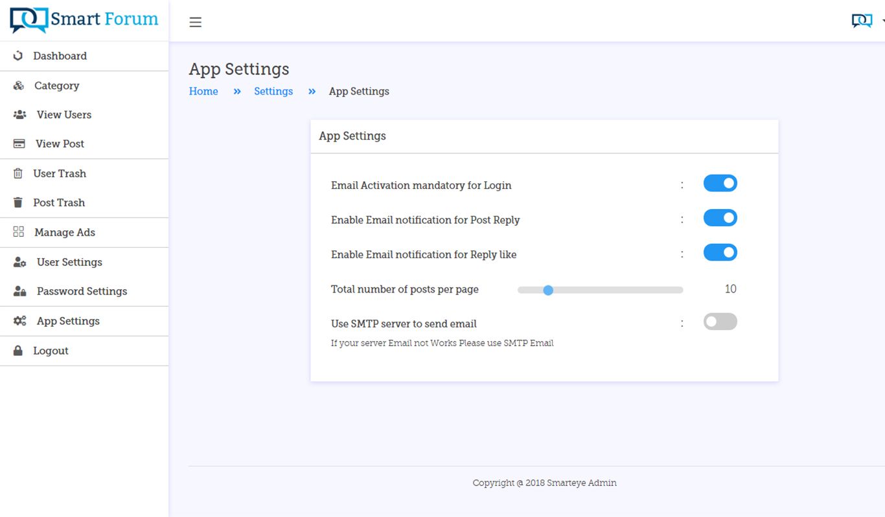Click the View Users group icon
This screenshot has width=885, height=517.
(x=20, y=115)
